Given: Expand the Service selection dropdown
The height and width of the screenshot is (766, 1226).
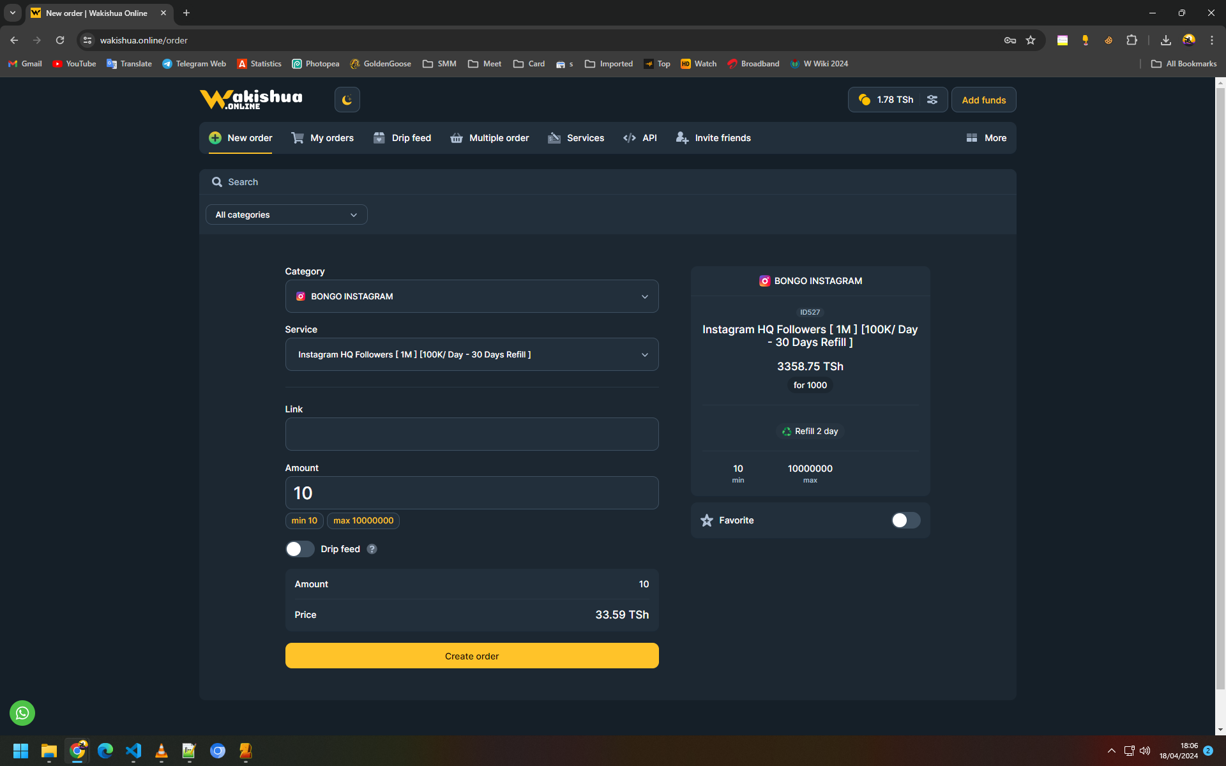Looking at the screenshot, I should [471, 354].
